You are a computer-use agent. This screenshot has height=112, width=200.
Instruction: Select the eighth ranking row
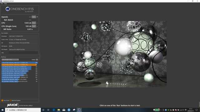(19, 77)
